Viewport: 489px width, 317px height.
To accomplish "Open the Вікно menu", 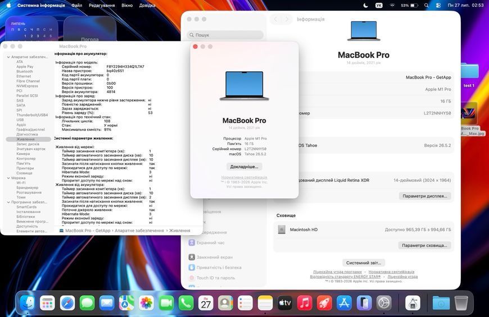I will 127,5.
